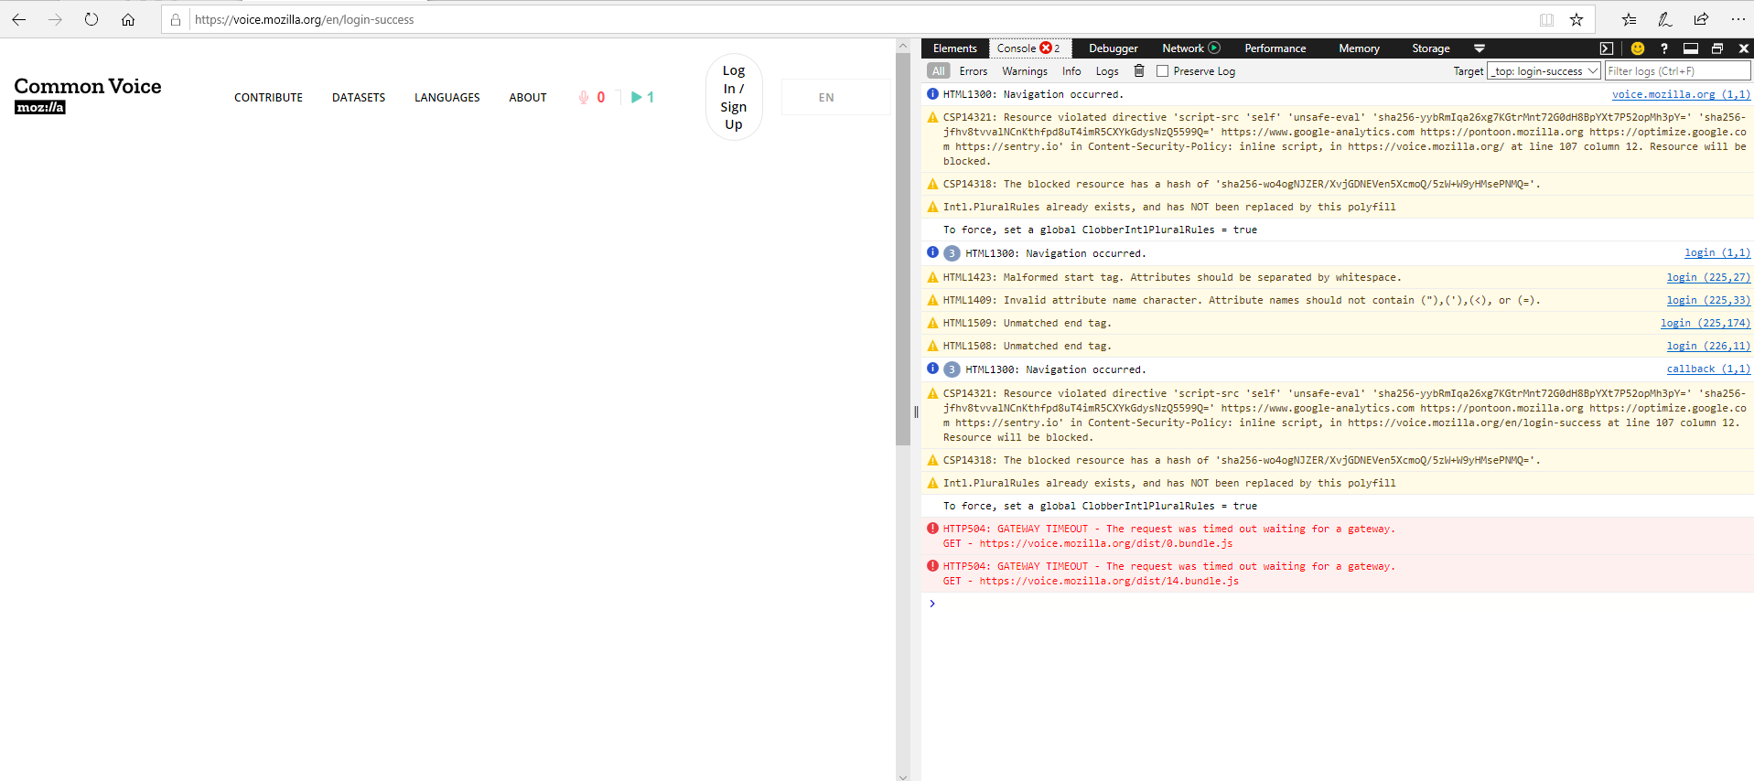The width and height of the screenshot is (1754, 781).
Task: Click the padlock site security icon
Action: point(176,19)
